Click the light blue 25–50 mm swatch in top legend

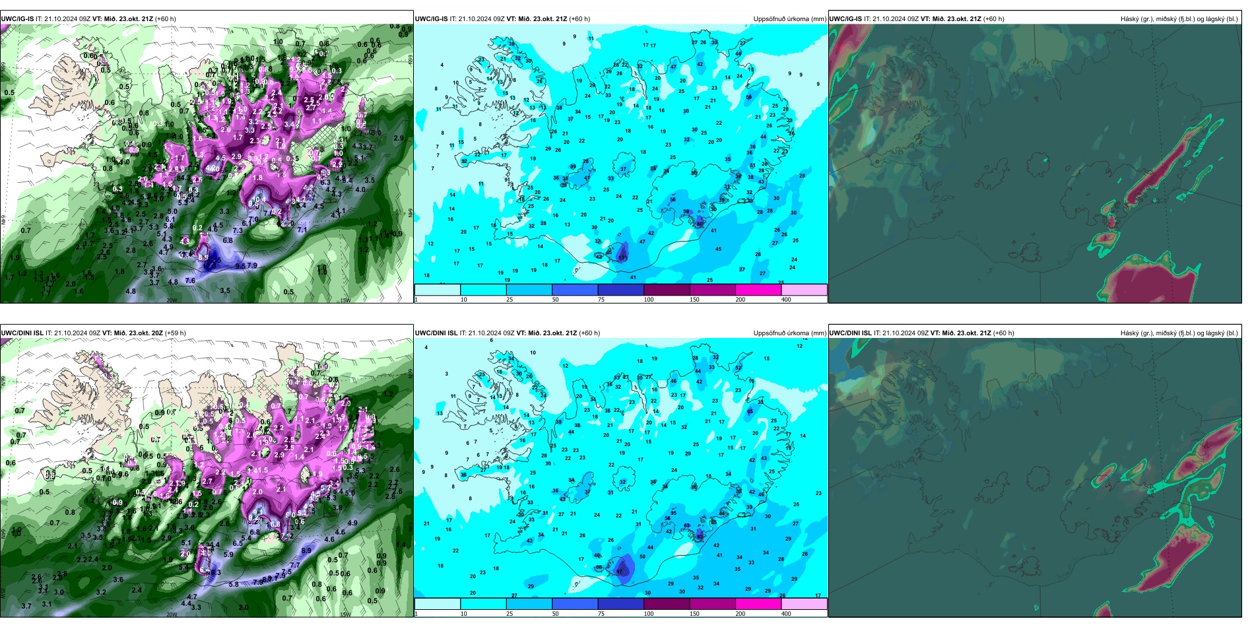click(529, 290)
